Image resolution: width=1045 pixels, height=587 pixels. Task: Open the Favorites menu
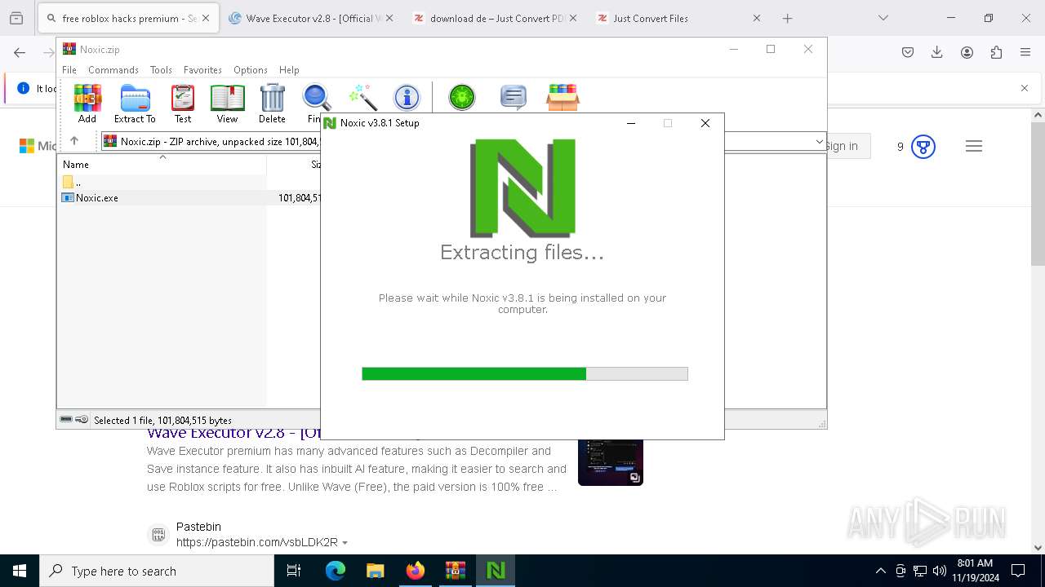[202, 70]
